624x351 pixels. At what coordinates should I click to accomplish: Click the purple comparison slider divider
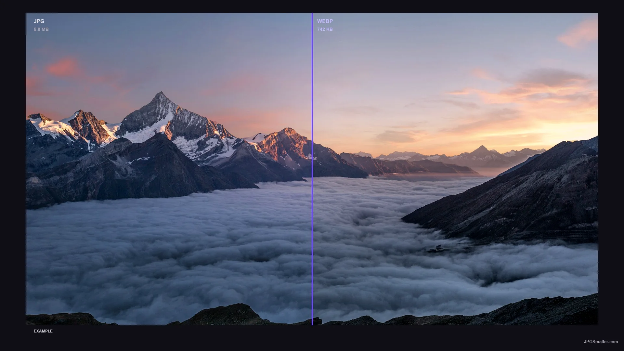coord(312,169)
